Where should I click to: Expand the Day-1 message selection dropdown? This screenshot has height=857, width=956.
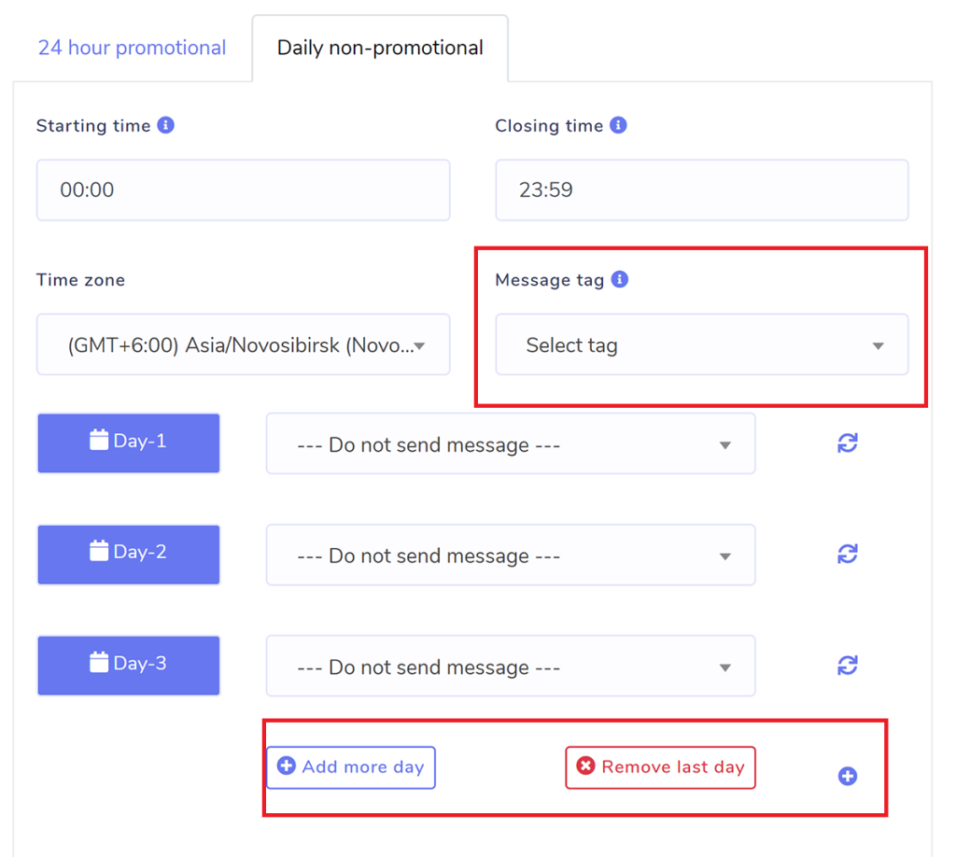pyautogui.click(x=511, y=443)
